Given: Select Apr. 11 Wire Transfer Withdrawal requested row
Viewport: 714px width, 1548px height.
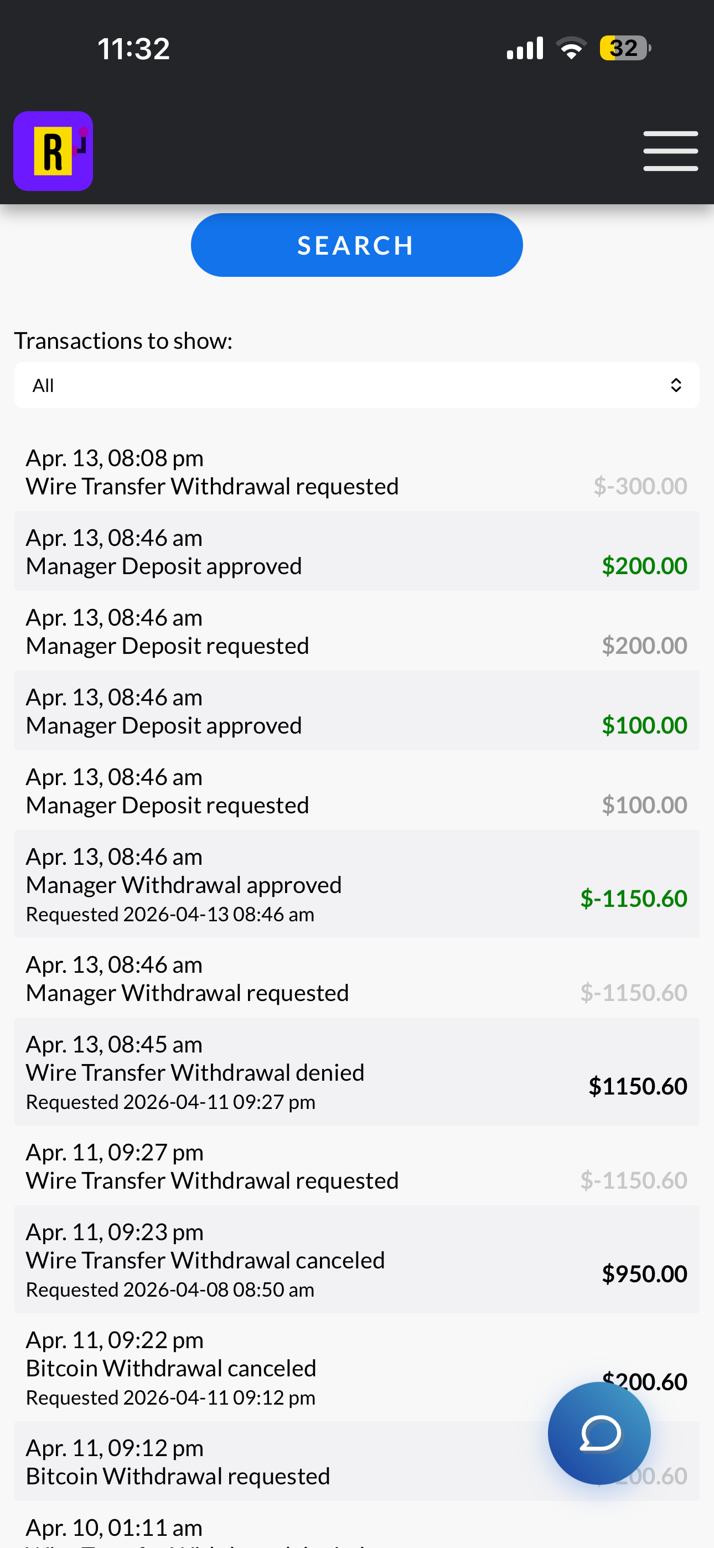Looking at the screenshot, I should click(357, 1165).
